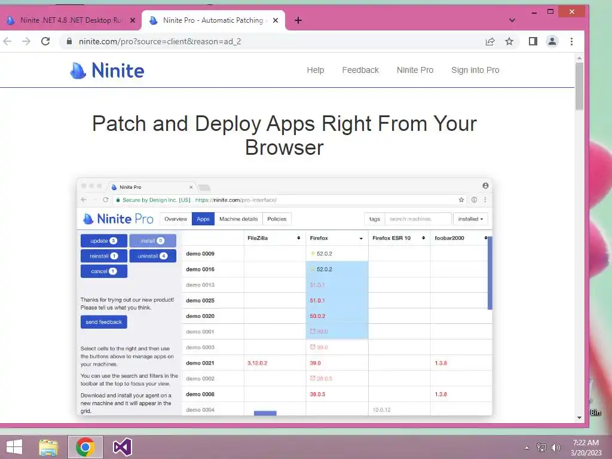Open Chrome's three-dot menu
The width and height of the screenshot is (612, 459).
point(571,41)
